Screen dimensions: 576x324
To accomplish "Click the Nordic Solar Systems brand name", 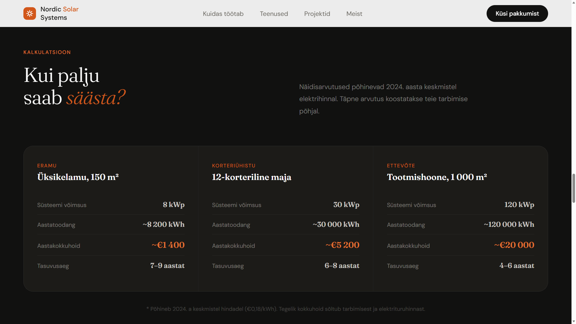I will (59, 13).
